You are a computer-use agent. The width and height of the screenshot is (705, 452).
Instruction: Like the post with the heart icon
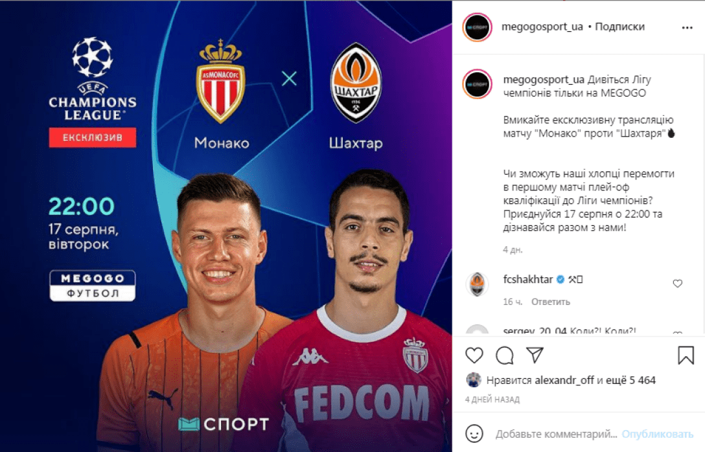(x=474, y=356)
